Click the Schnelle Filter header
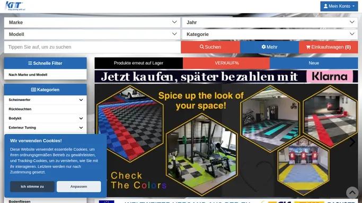 pyautogui.click(x=45, y=63)
